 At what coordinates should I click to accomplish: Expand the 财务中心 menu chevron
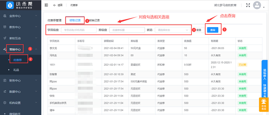pyautogui.click(x=36, y=80)
